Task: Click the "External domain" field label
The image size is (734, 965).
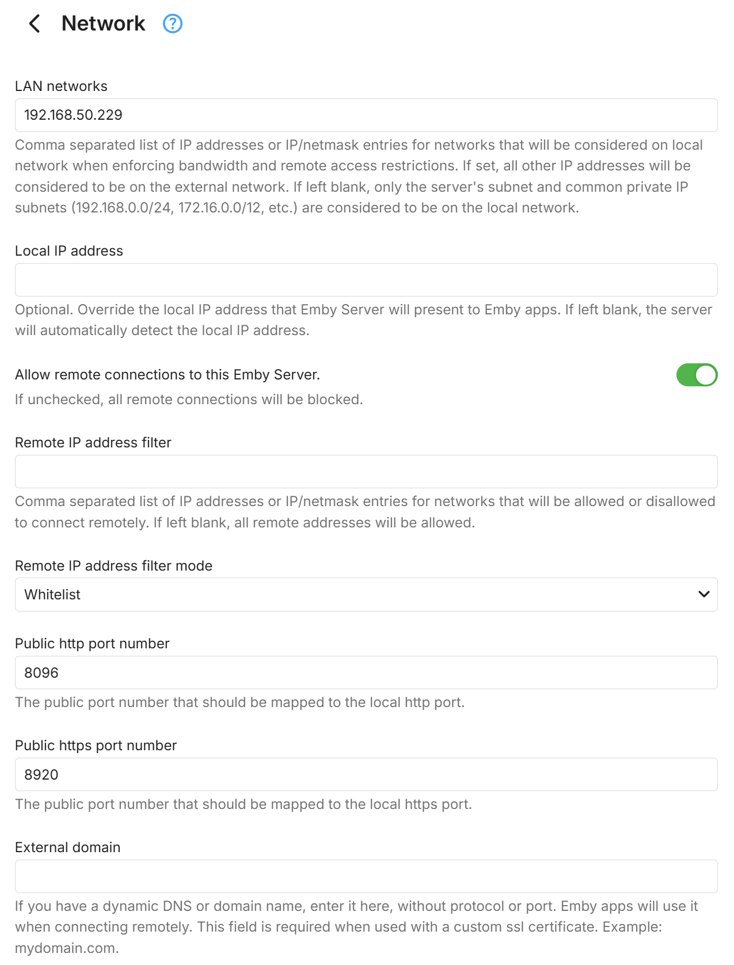Action: (67, 848)
